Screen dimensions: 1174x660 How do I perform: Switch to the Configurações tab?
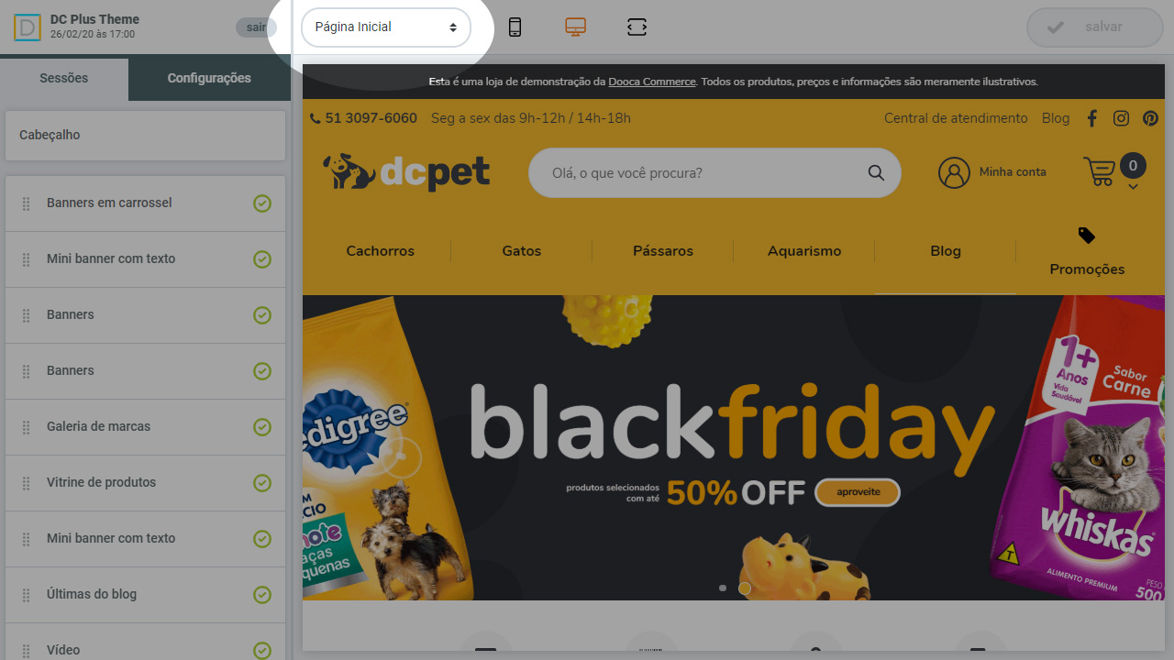tap(209, 79)
